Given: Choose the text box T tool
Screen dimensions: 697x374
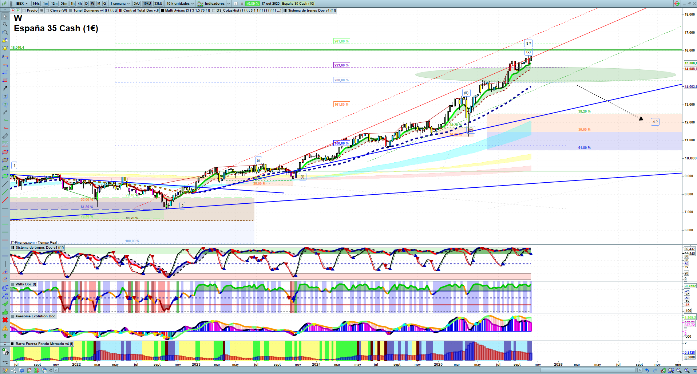Looking at the screenshot, I should pos(5,96).
